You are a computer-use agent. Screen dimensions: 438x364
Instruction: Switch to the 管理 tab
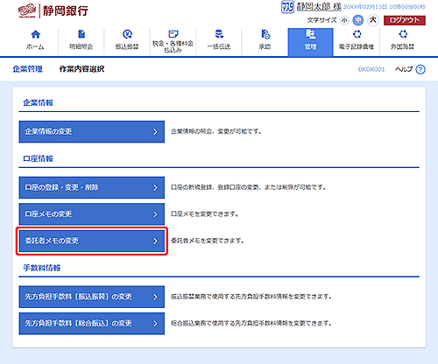pos(310,42)
